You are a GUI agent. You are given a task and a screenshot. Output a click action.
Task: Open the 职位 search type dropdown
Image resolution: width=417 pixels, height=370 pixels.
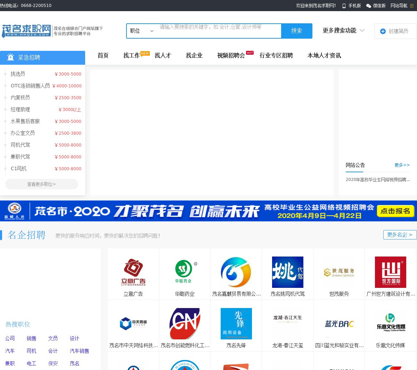(142, 31)
